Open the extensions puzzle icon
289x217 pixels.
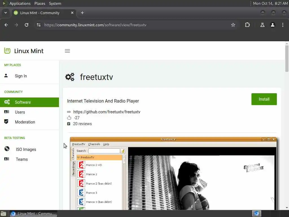coord(247,25)
